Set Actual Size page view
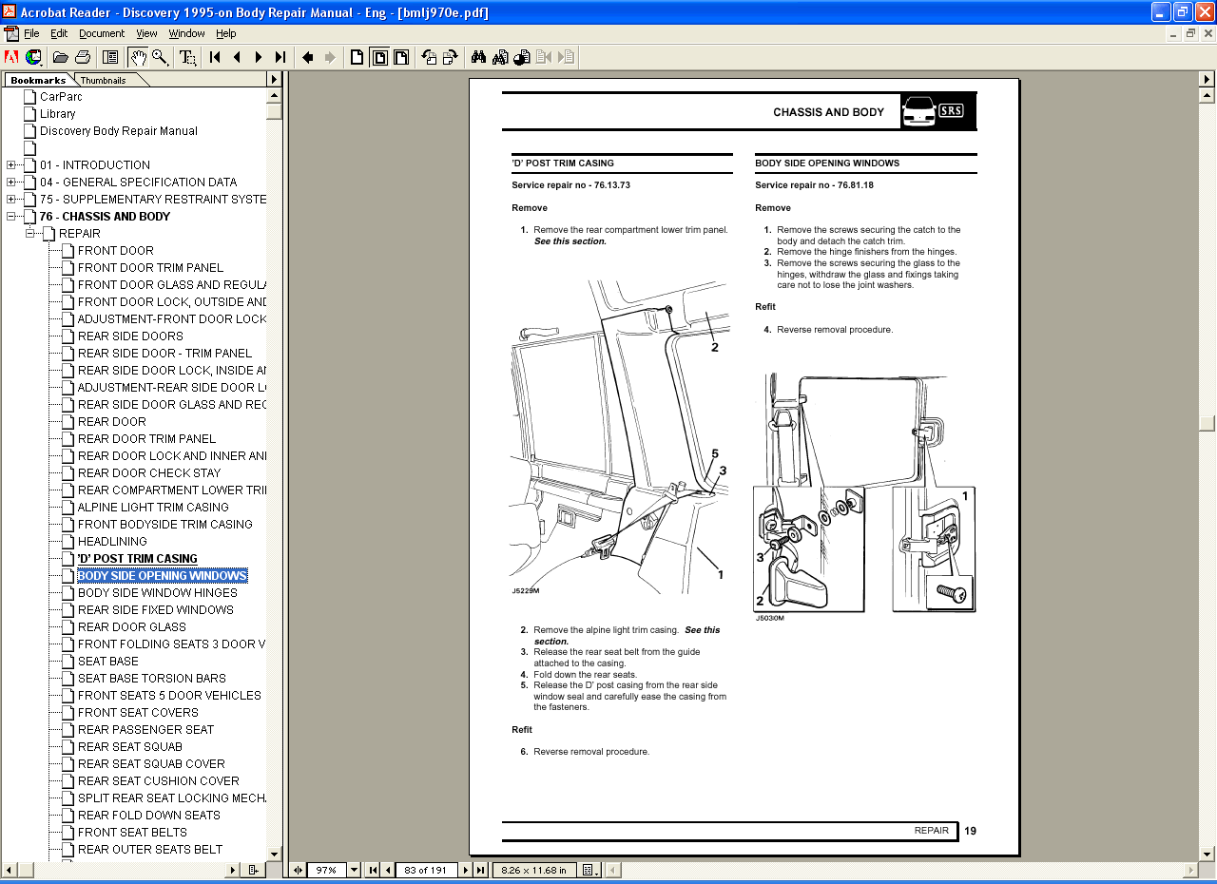Viewport: 1217px width, 884px height. [x=357, y=57]
